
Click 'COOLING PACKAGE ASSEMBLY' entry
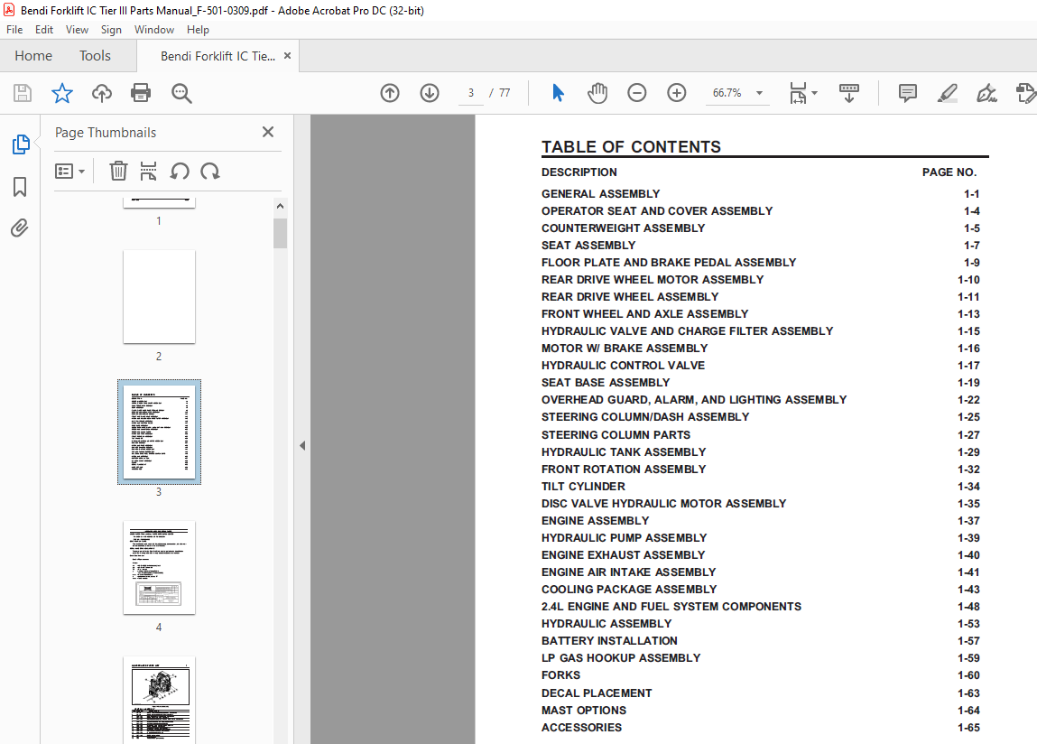(629, 589)
